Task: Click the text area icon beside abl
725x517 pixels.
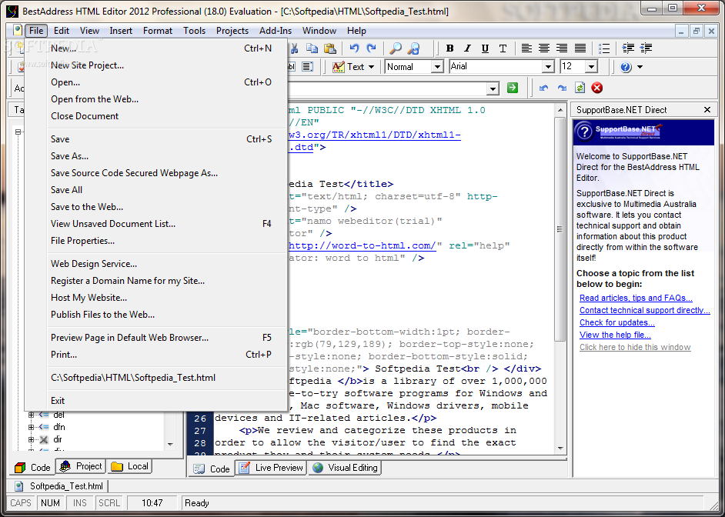Action: (x=307, y=66)
